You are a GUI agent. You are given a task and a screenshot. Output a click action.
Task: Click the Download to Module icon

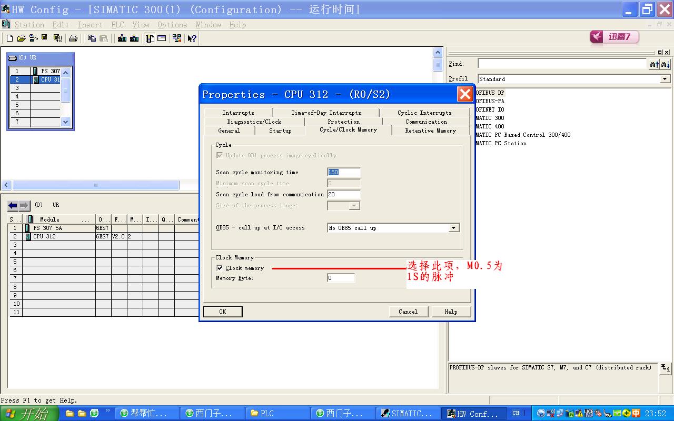point(122,38)
